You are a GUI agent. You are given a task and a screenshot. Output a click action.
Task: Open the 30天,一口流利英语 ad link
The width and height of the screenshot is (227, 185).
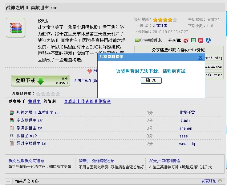[164, 161]
